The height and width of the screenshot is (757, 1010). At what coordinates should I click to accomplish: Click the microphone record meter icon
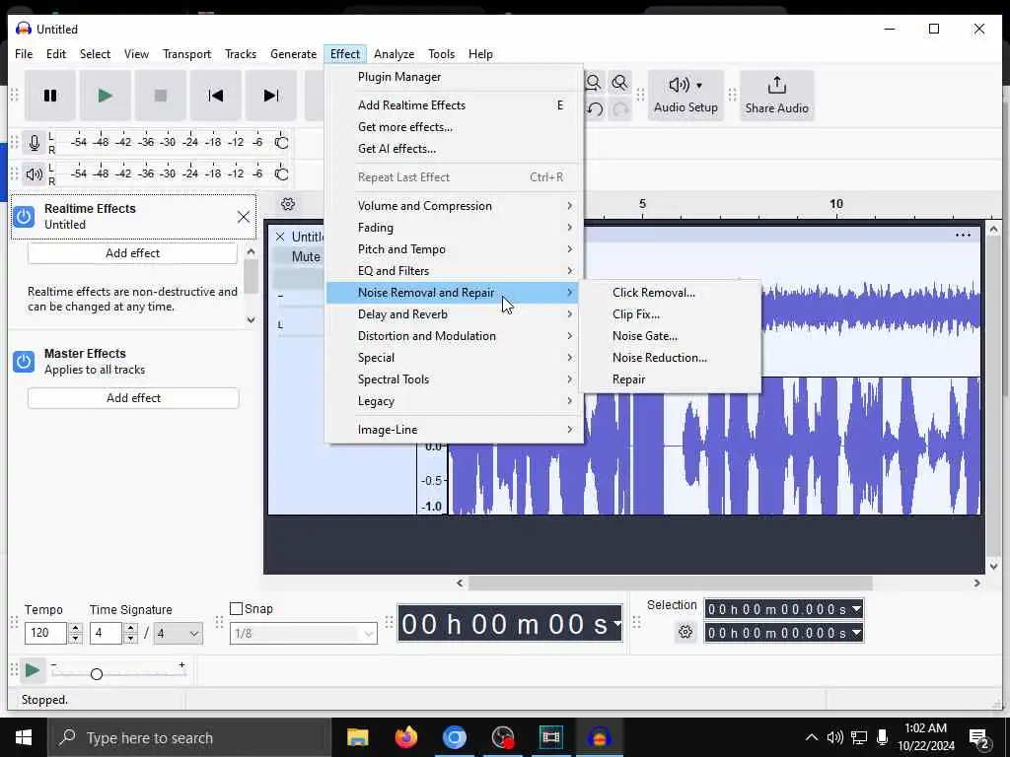pyautogui.click(x=35, y=142)
